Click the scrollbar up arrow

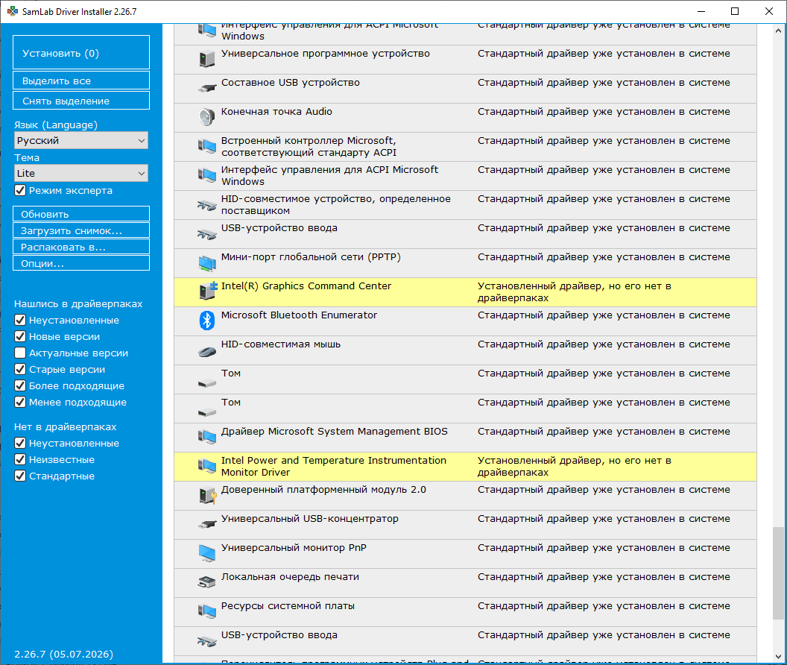pos(778,31)
